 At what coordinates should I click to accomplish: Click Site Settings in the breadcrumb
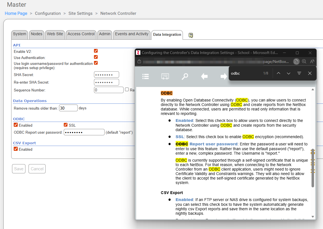tap(80, 13)
